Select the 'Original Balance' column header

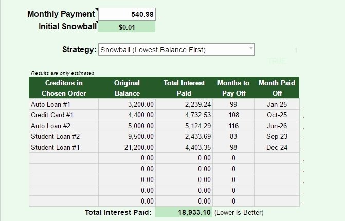point(127,88)
